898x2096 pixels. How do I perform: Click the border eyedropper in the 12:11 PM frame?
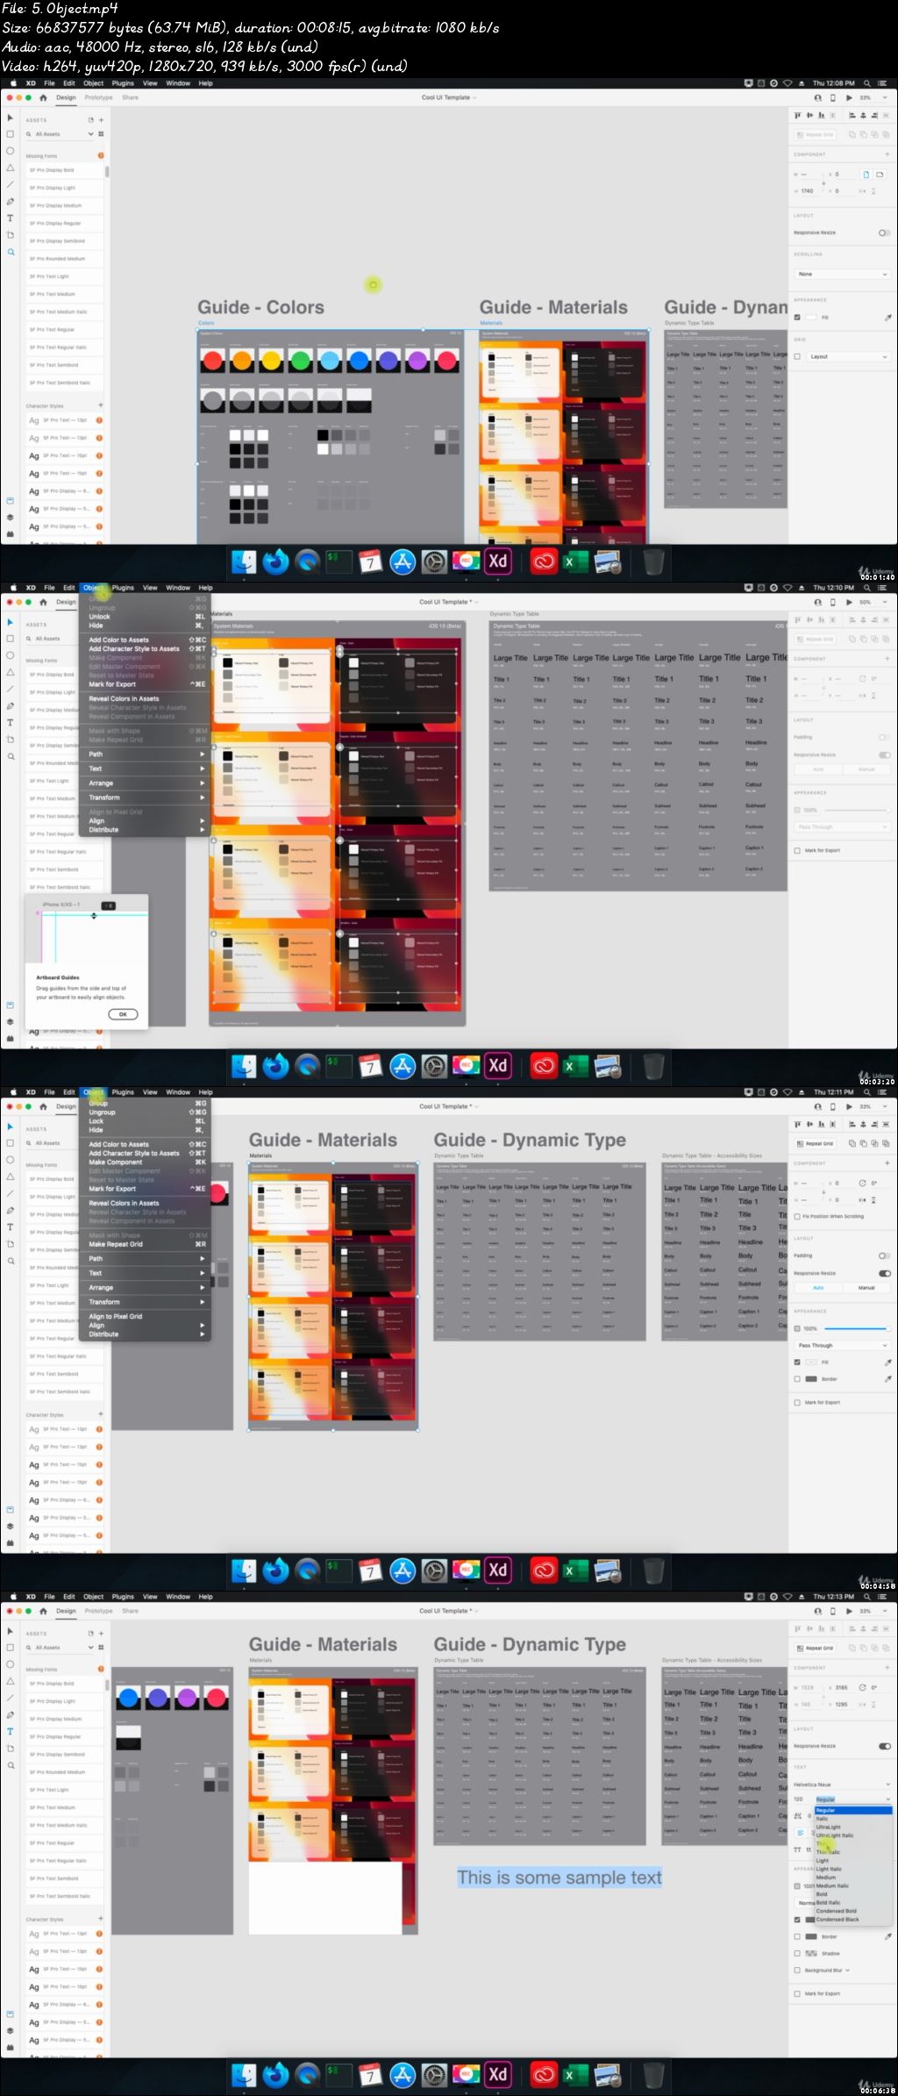(x=887, y=1378)
